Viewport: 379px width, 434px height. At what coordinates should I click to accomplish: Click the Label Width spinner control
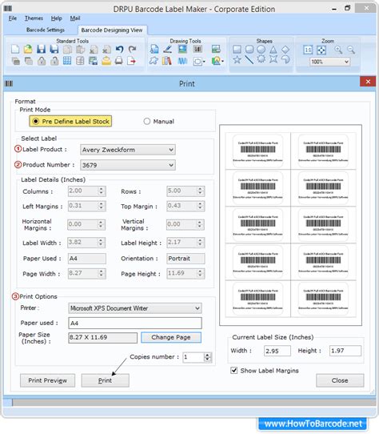click(x=101, y=243)
